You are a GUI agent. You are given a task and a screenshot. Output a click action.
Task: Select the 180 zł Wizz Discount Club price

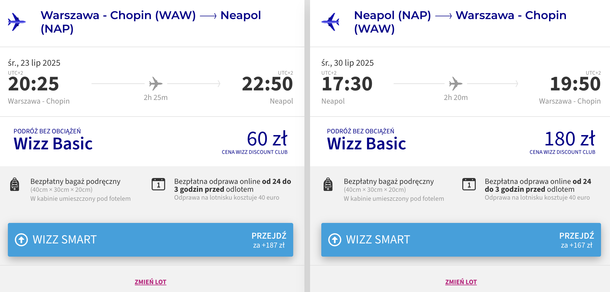point(570,139)
